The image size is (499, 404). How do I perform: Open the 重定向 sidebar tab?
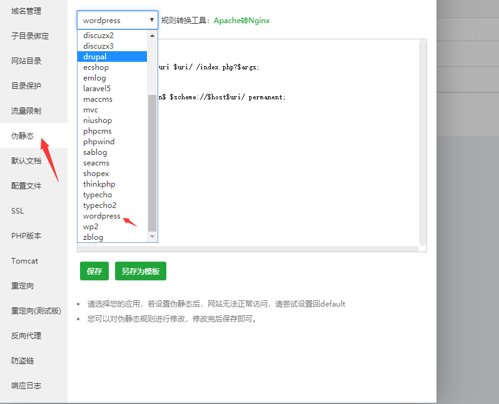(x=33, y=286)
